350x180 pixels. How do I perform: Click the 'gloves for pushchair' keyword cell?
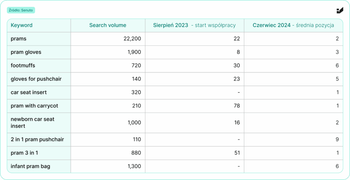pyautogui.click(x=36, y=79)
